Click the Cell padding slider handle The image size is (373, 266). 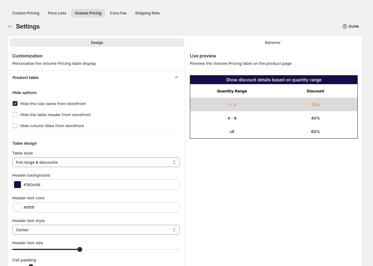31,265
